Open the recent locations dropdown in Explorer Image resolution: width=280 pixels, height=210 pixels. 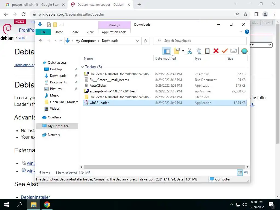[55, 41]
